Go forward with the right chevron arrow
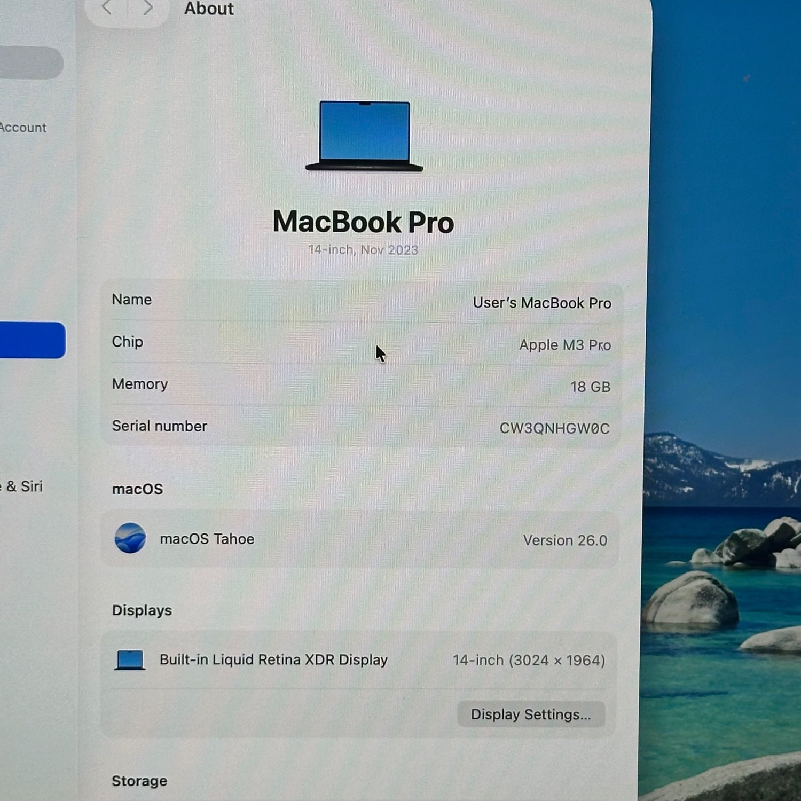The height and width of the screenshot is (801, 801). [x=147, y=7]
